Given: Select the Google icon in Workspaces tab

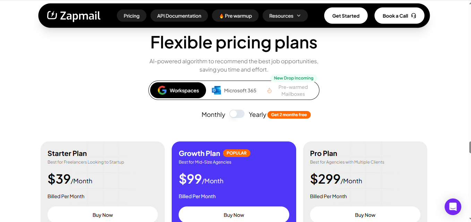Looking at the screenshot, I should coord(162,90).
